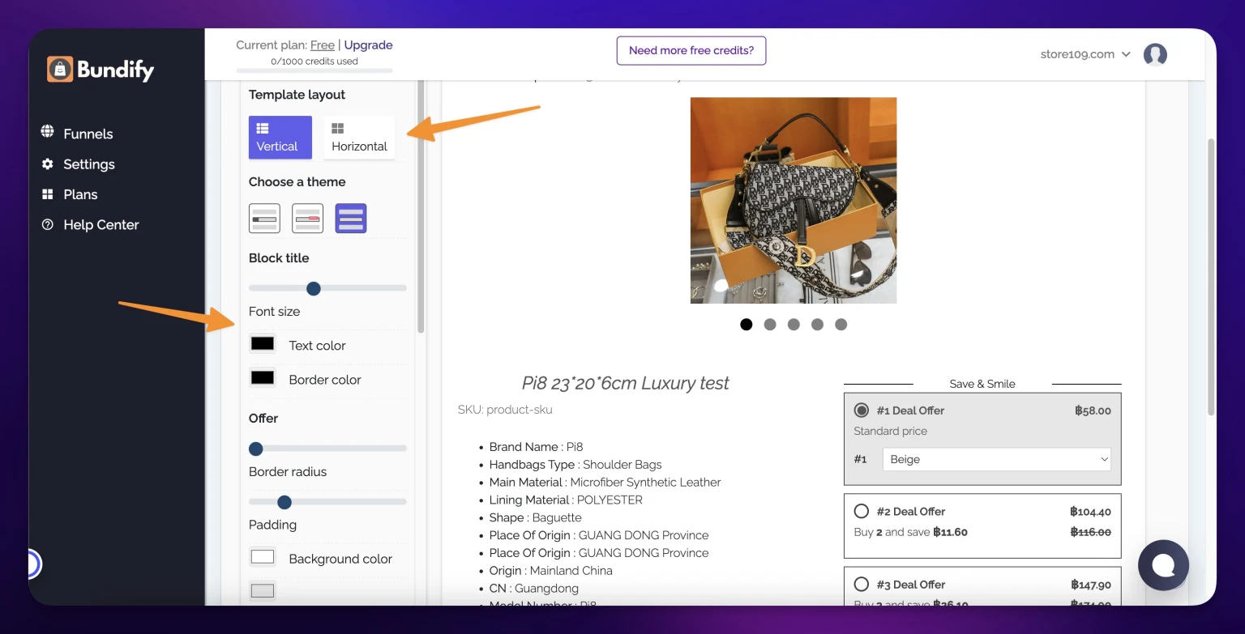
Task: Click the Bundify logo icon
Action: (x=60, y=70)
